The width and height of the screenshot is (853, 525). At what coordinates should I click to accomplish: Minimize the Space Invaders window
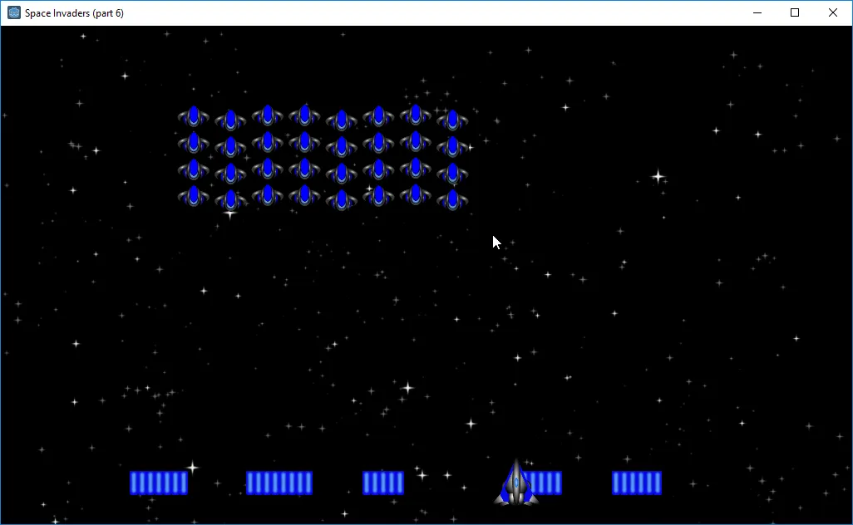click(757, 12)
